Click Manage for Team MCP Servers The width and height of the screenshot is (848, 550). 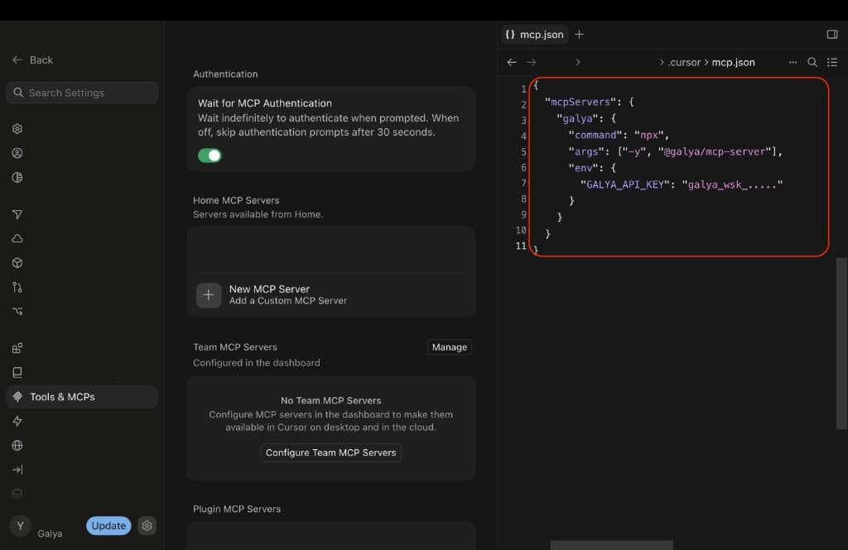pos(450,347)
